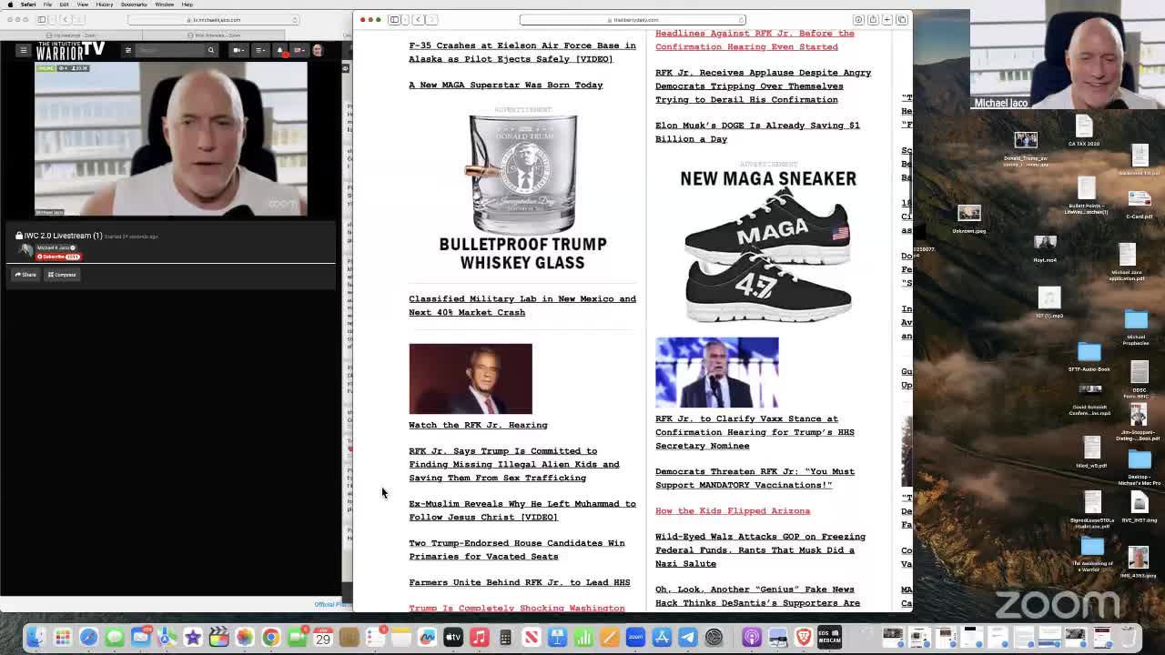Viewport: 1165px width, 655px height.
Task: Click Bulletproof Trump Whiskey Glass ad
Action: [x=522, y=192]
